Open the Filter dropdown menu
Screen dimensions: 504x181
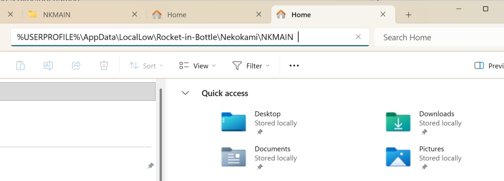[x=251, y=66]
